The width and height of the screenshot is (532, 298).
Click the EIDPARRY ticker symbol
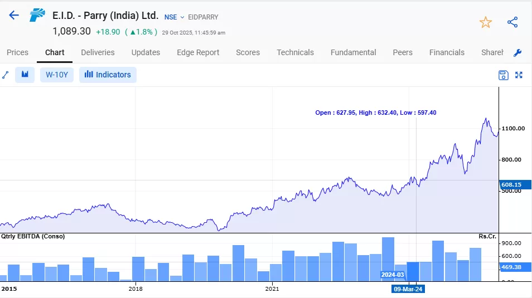coord(203,17)
